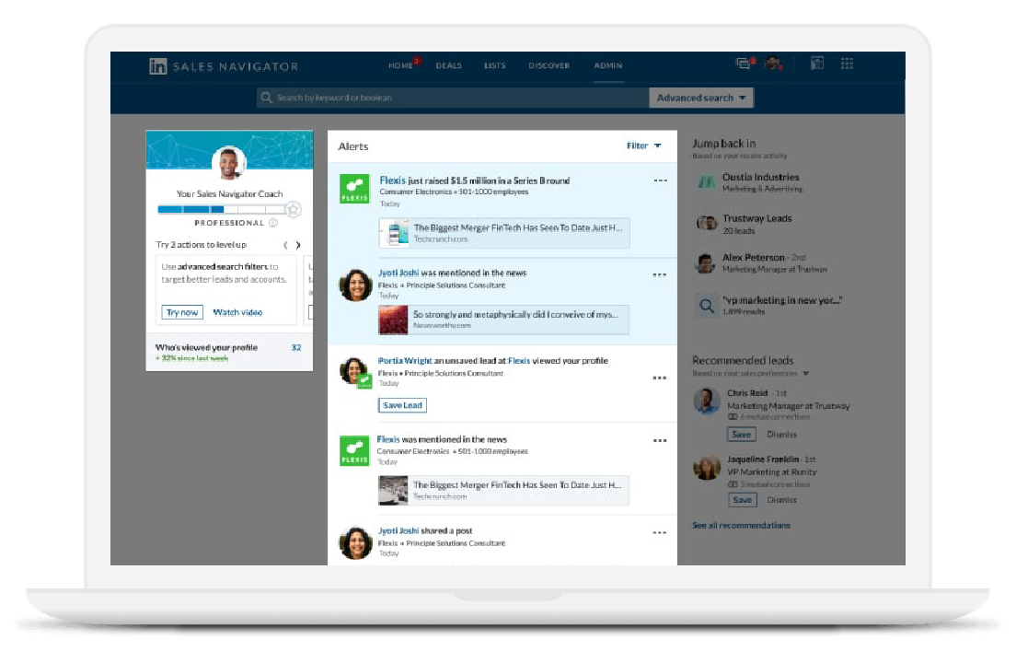Open the Advanced search dropdown
Image resolution: width=1016 pixels, height=663 pixels.
pyautogui.click(x=701, y=98)
